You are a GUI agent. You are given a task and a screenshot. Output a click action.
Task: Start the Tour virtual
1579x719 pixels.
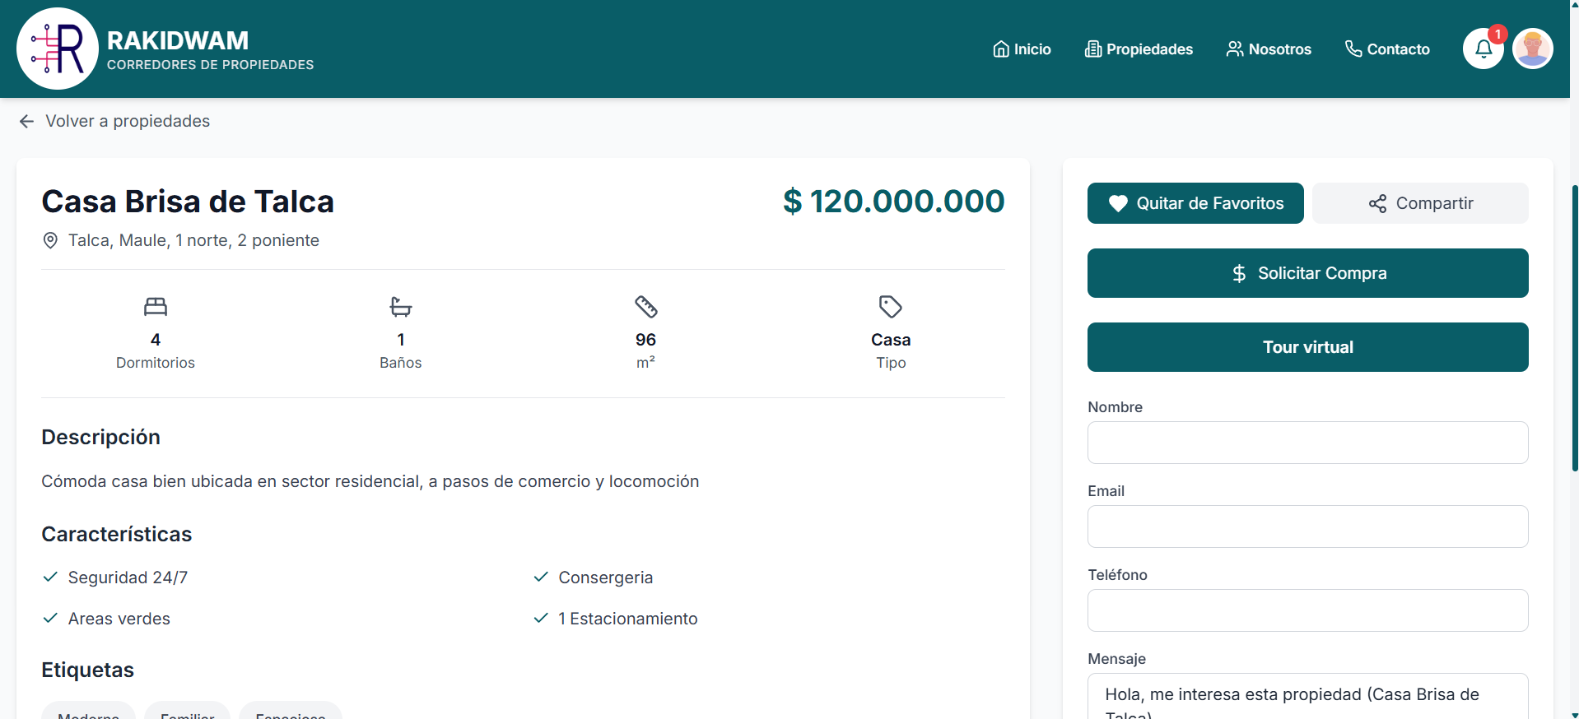tap(1307, 347)
